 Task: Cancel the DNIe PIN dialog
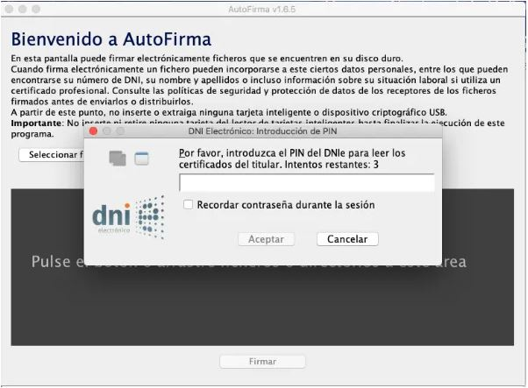tap(347, 239)
